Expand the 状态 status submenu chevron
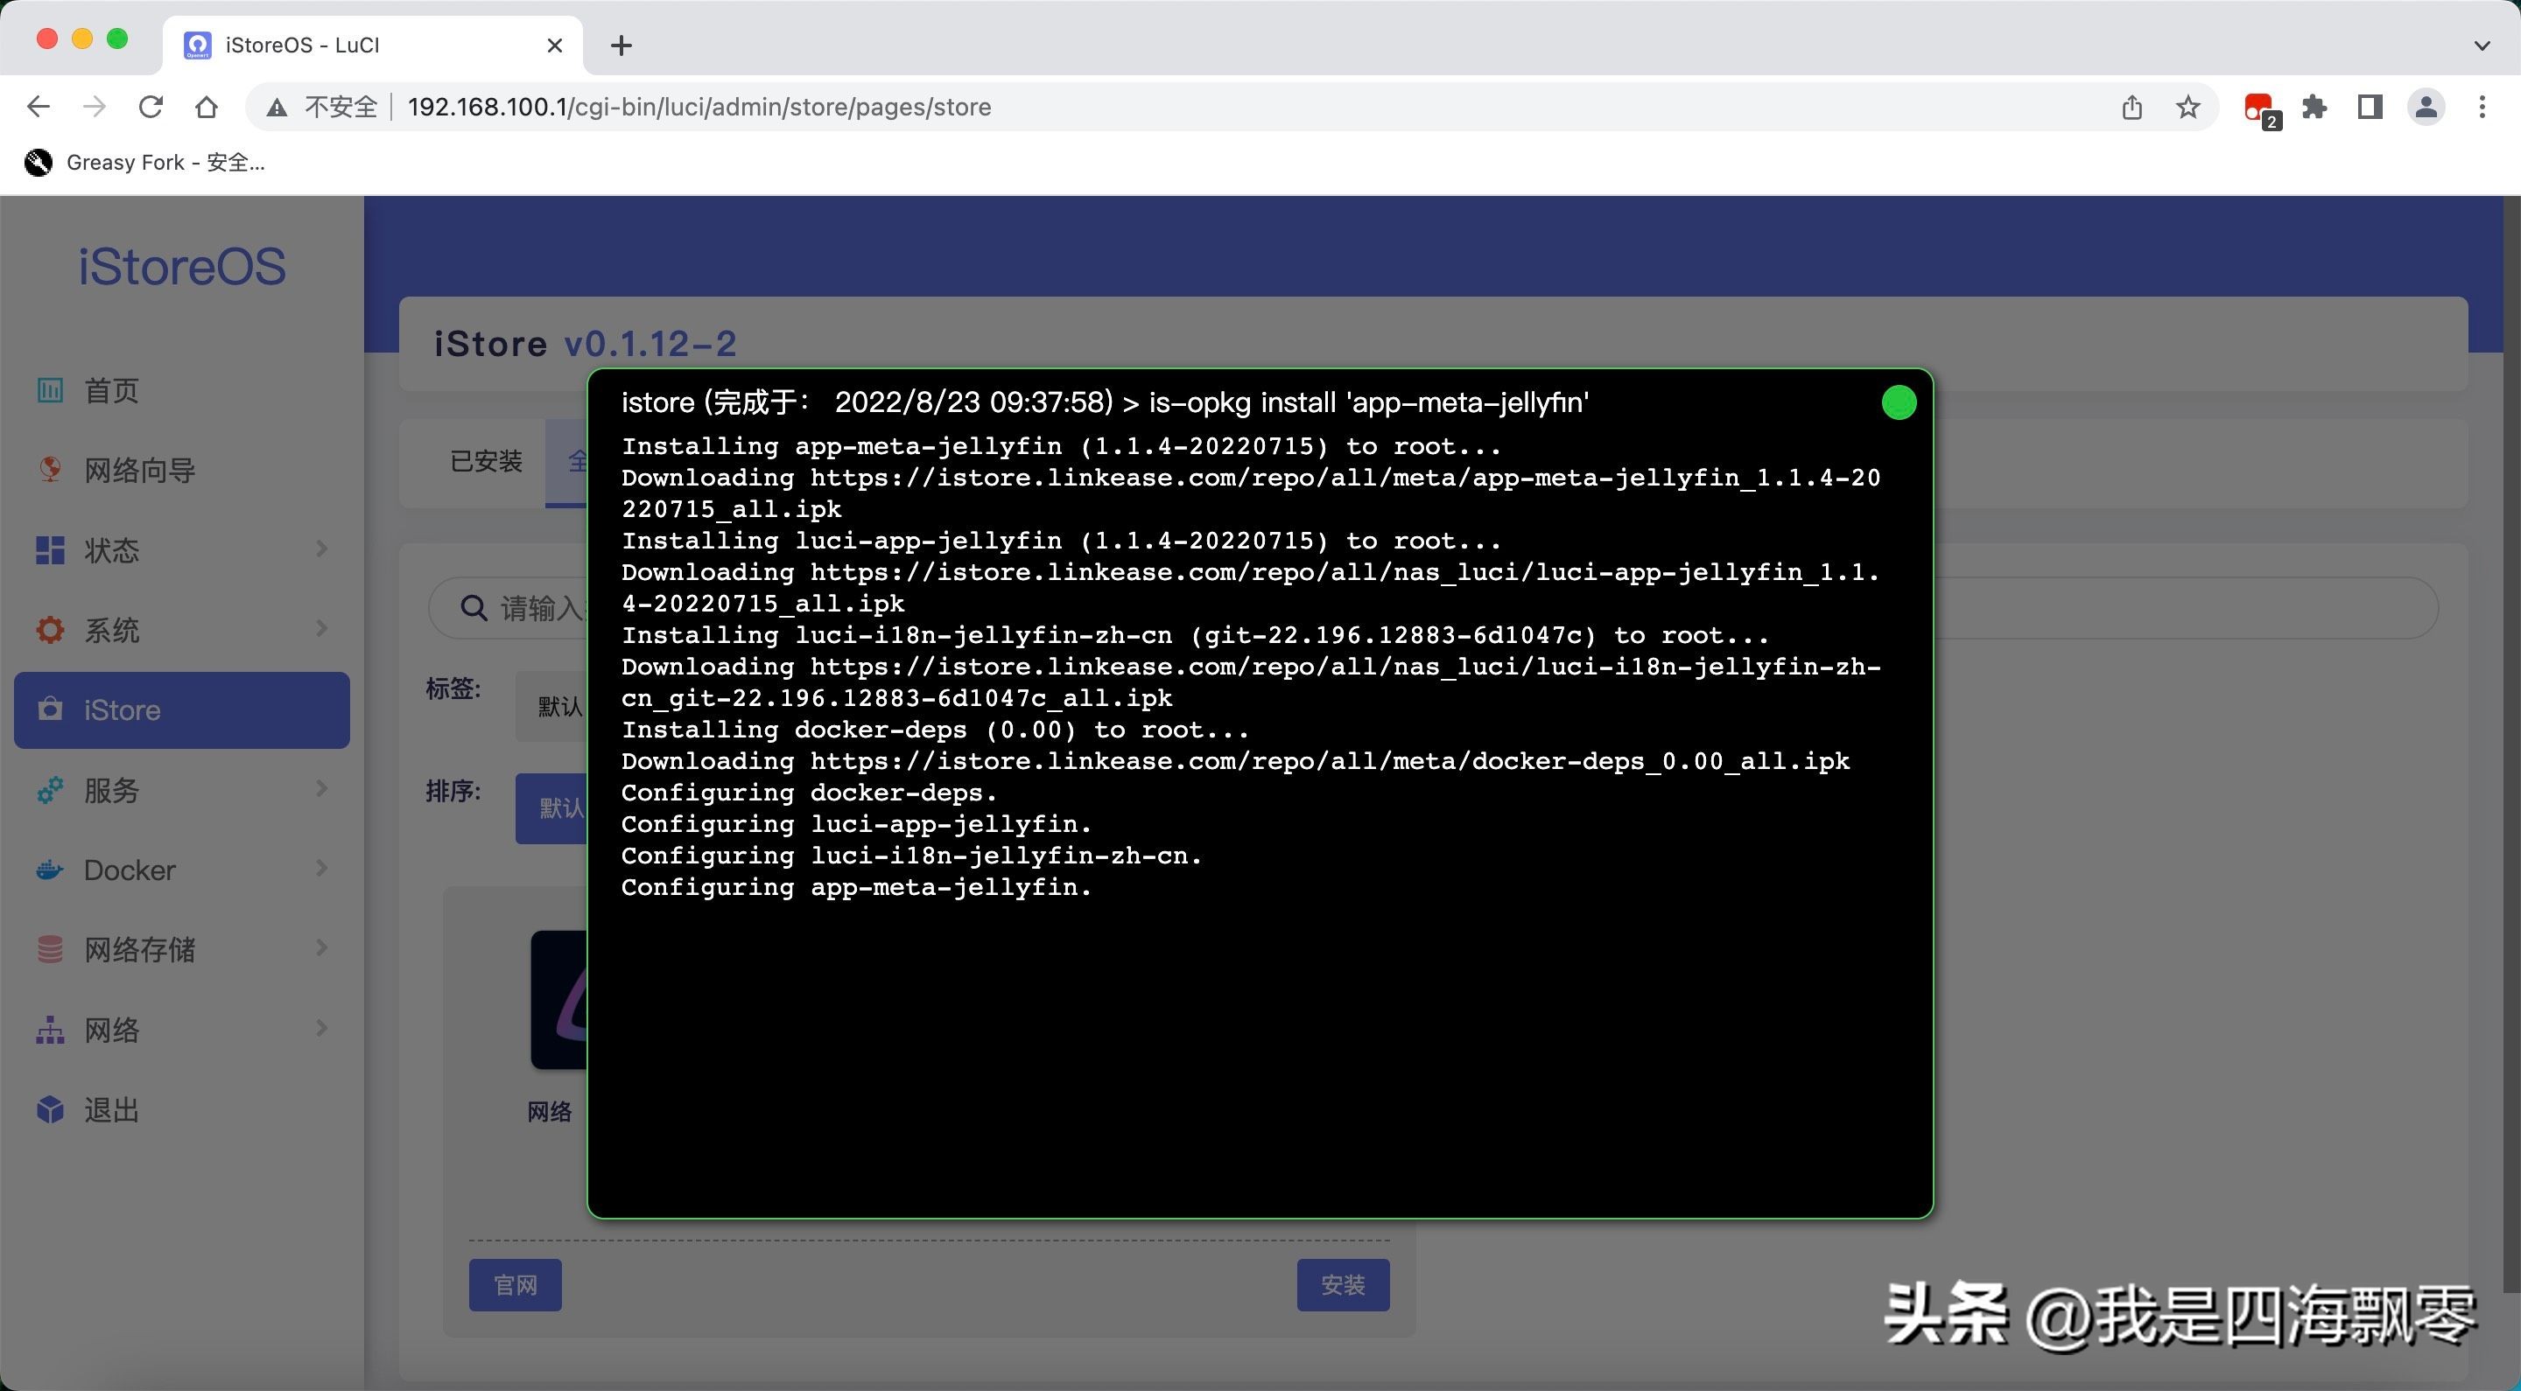Screen dimensions: 2521x1391 click(x=321, y=549)
